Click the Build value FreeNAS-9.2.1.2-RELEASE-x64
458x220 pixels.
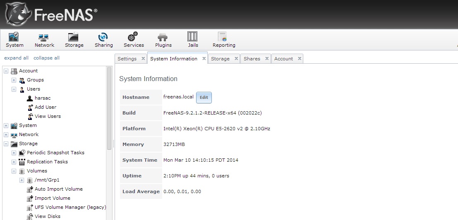[x=212, y=113]
